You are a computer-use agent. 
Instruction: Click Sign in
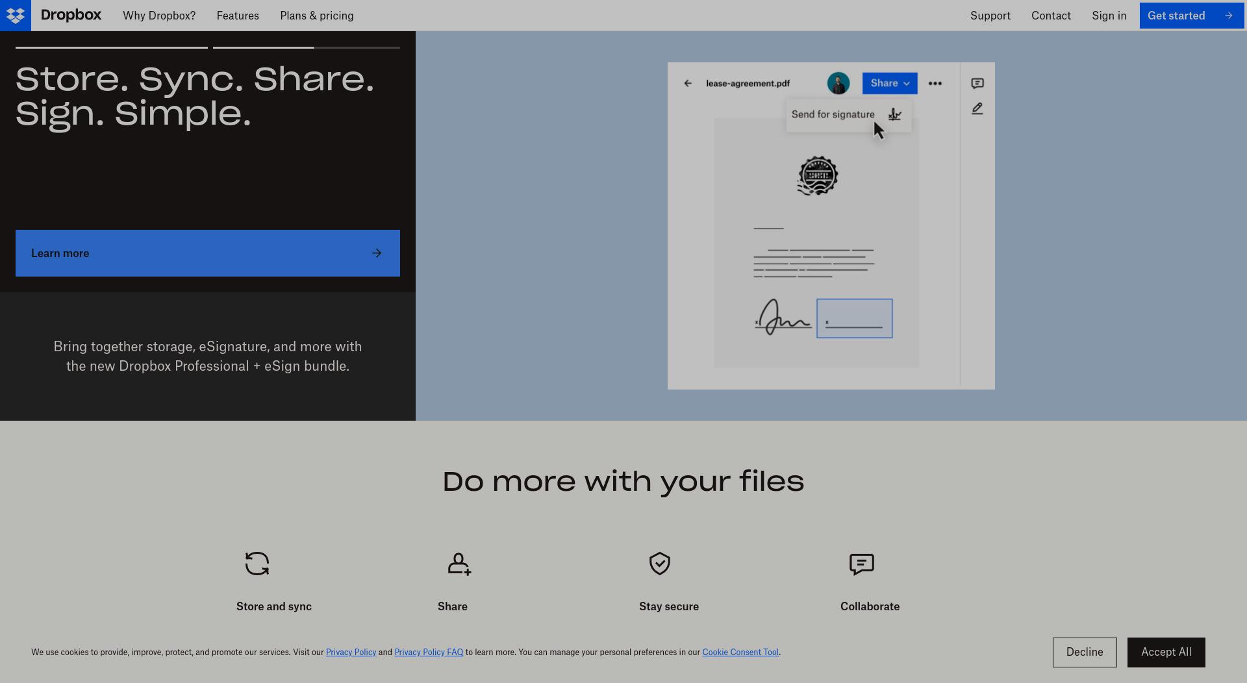[x=1109, y=16]
